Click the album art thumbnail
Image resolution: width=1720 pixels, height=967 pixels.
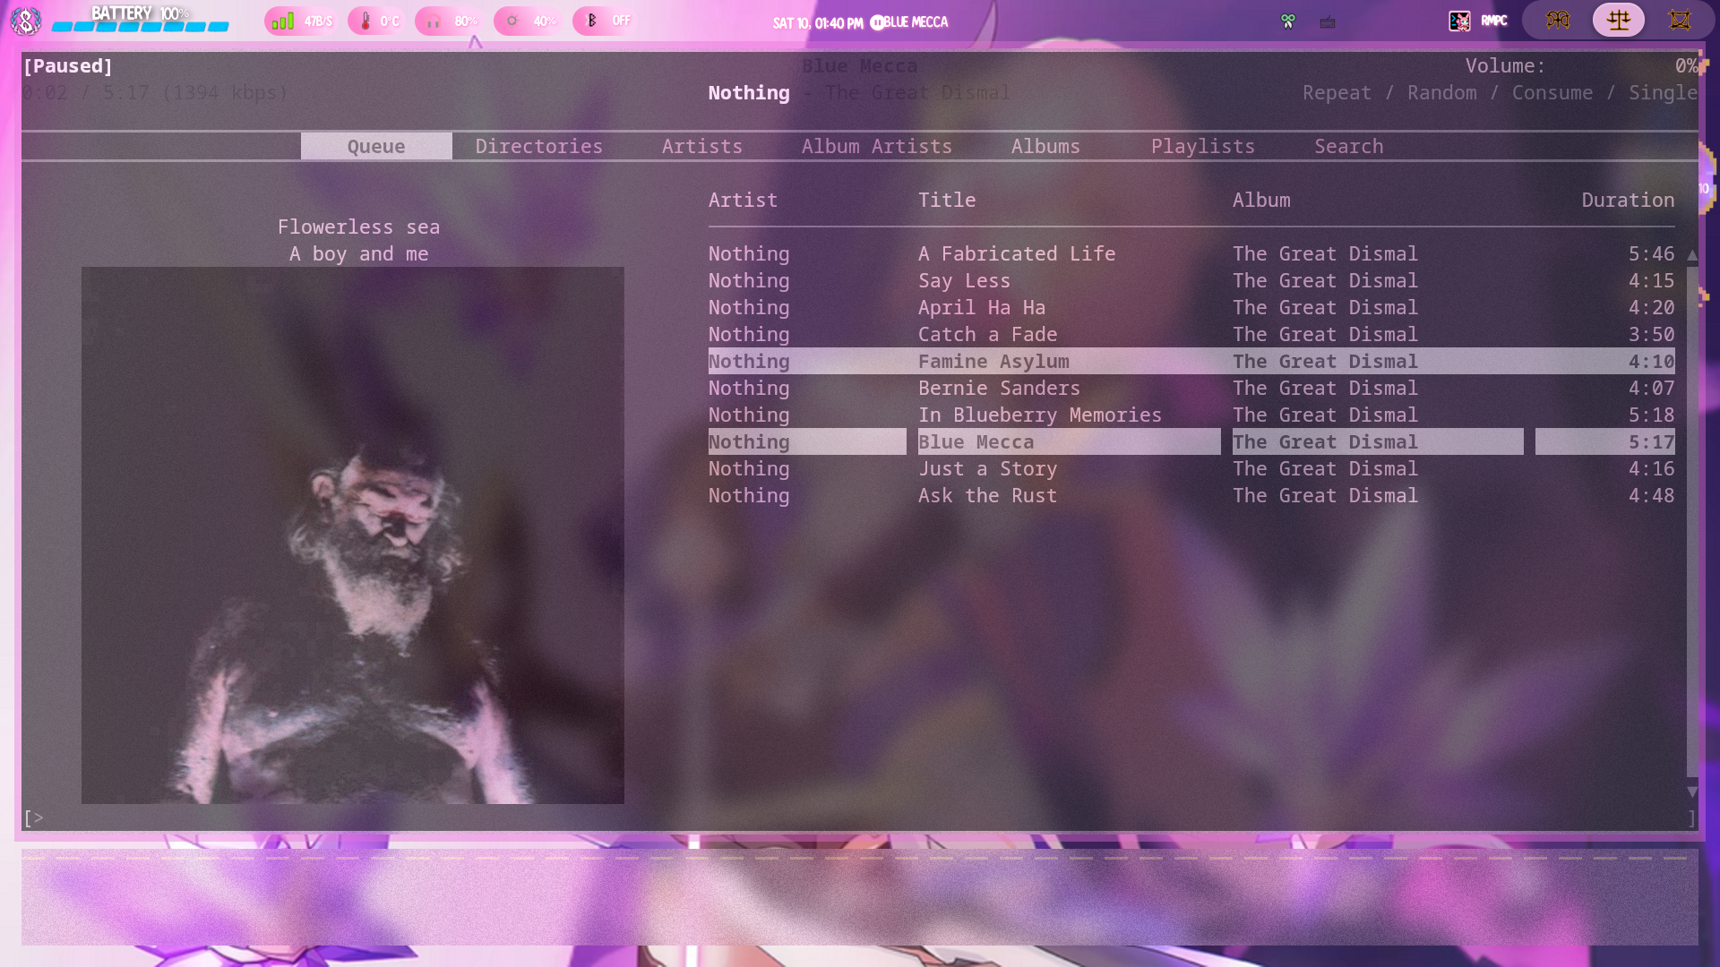(x=352, y=535)
